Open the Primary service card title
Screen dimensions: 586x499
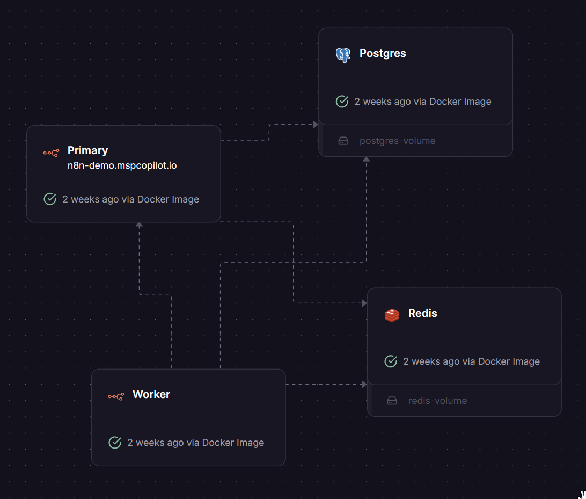coord(87,151)
